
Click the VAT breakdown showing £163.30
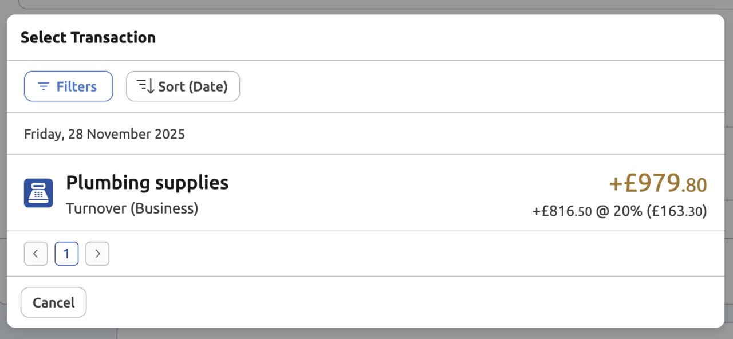620,211
